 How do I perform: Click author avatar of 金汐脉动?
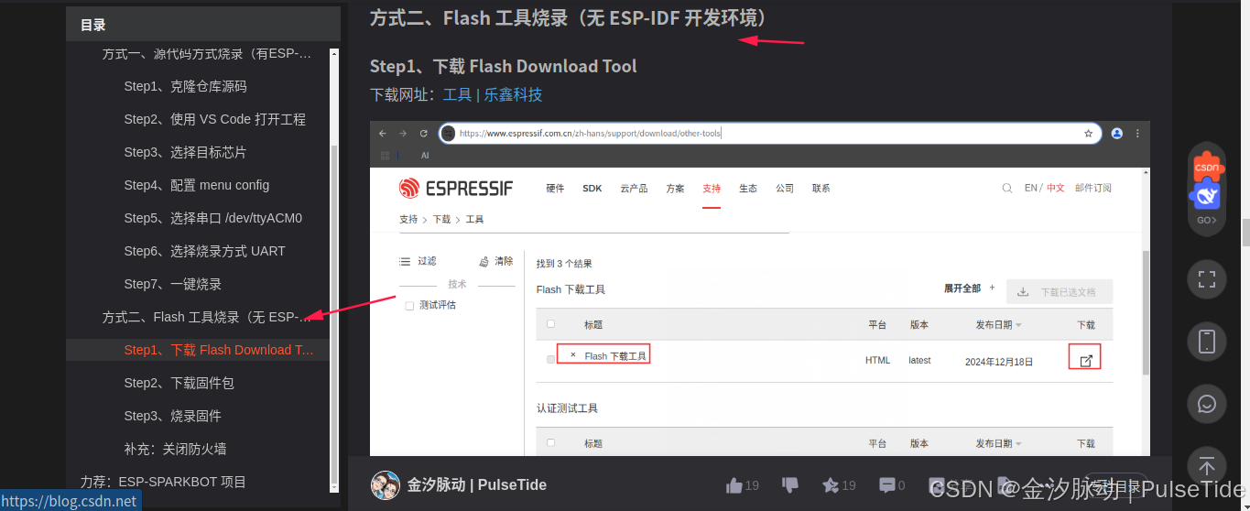pyautogui.click(x=386, y=485)
